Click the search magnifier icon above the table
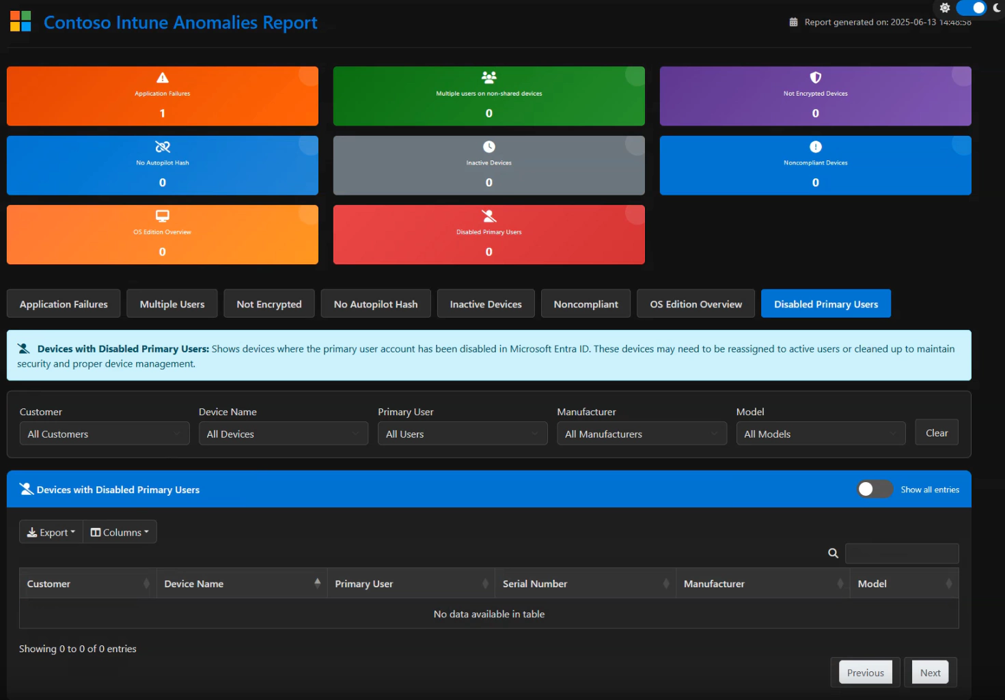This screenshot has width=1005, height=700. pyautogui.click(x=832, y=553)
